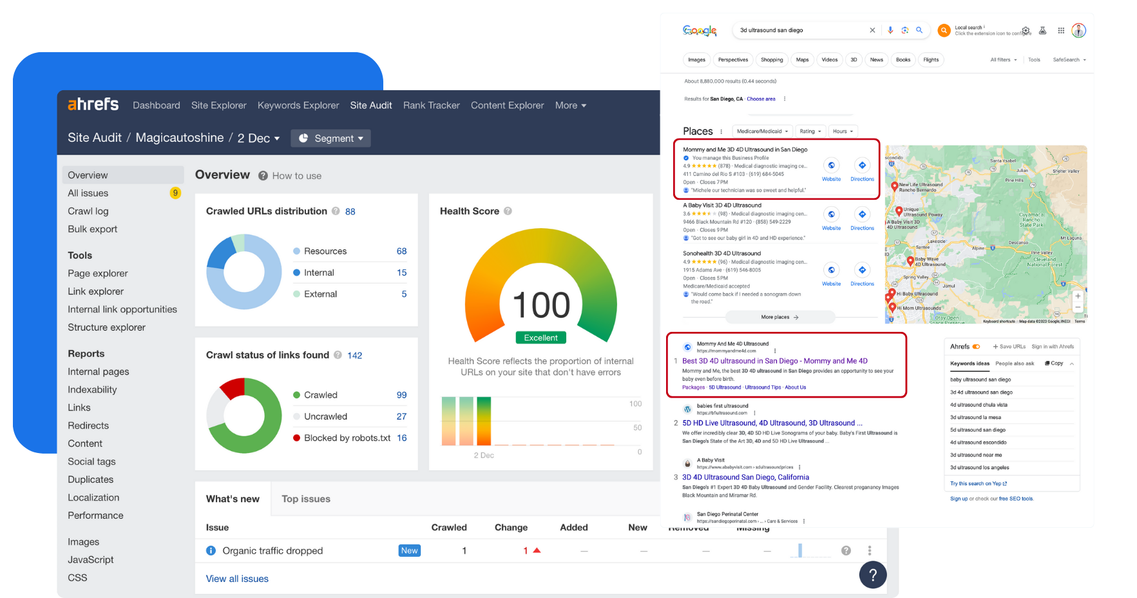Click the Website icon for Mommy and Me listing
This screenshot has width=1137, height=598.
pos(832,166)
